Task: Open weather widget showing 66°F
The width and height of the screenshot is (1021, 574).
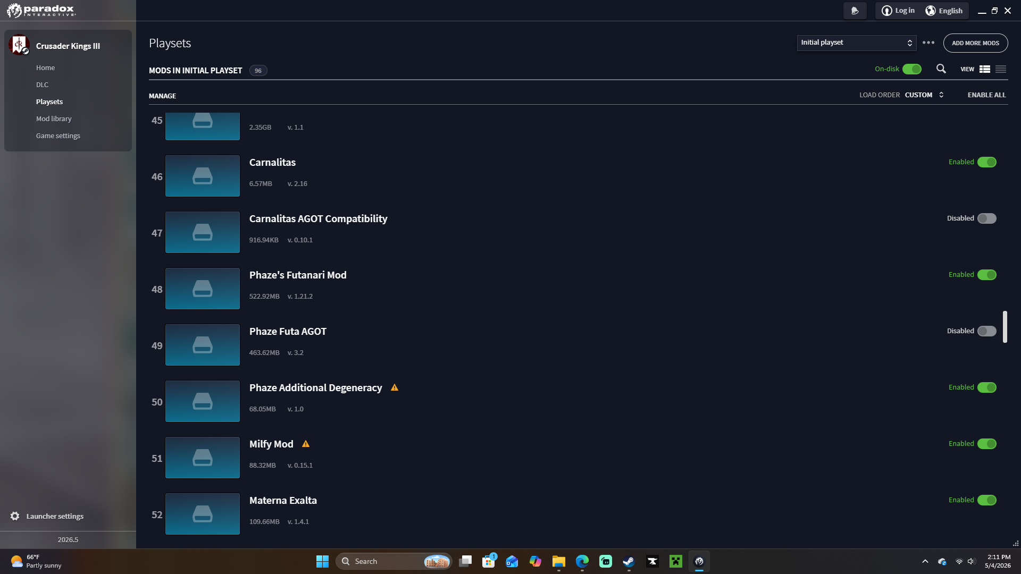Action: tap(36, 561)
